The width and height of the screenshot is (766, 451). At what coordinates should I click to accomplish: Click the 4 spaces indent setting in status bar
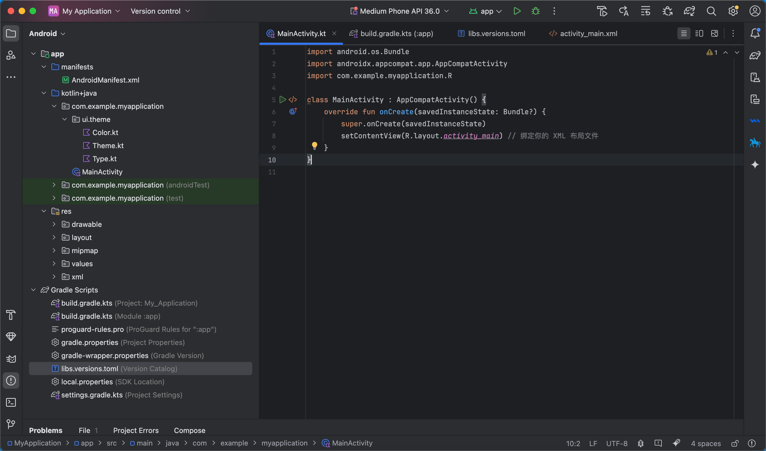[706, 443]
